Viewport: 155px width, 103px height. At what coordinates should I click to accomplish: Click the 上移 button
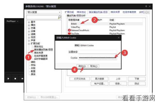(118, 79)
